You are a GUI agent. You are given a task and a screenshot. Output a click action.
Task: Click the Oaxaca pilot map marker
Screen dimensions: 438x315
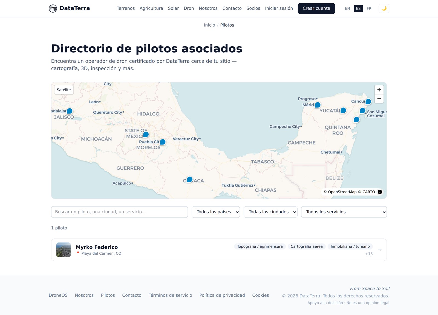pyautogui.click(x=189, y=180)
